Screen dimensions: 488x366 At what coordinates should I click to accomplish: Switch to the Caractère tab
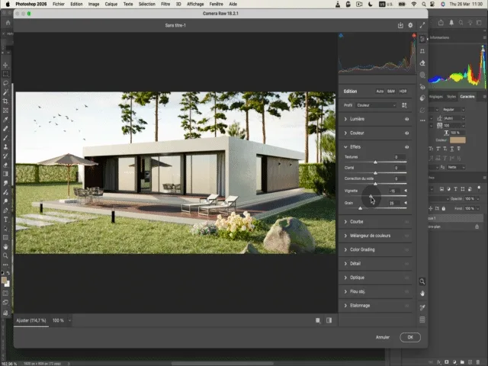pos(467,97)
